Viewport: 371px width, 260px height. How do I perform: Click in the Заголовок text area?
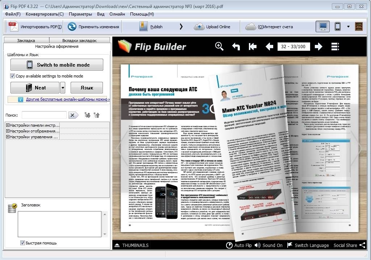(60, 224)
